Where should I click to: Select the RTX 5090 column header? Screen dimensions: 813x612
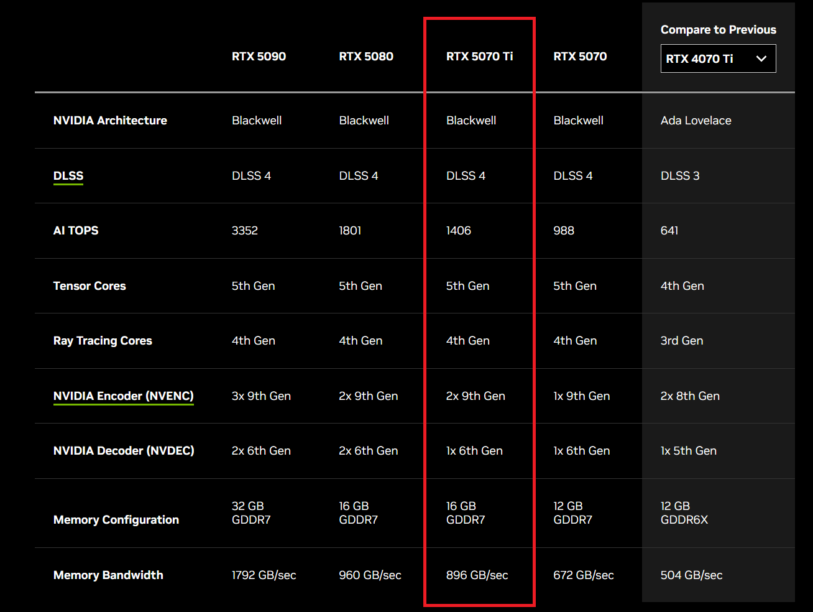259,57
